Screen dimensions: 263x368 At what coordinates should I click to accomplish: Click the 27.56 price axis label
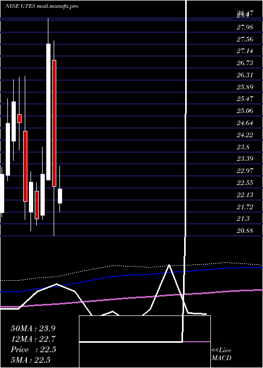click(x=245, y=39)
